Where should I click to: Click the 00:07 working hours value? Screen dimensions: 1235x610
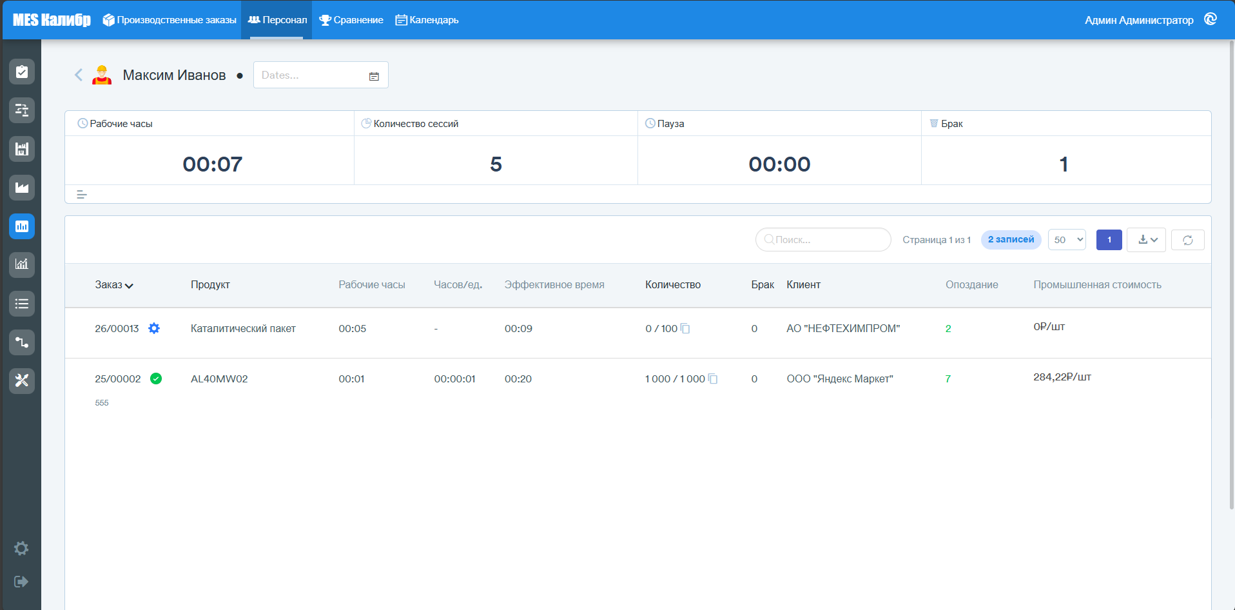point(213,164)
